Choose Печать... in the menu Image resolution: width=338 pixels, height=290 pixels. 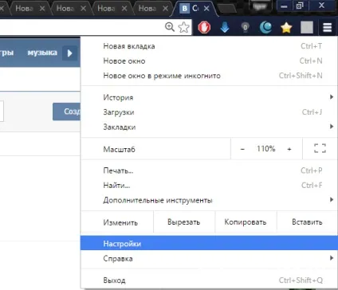pos(209,170)
